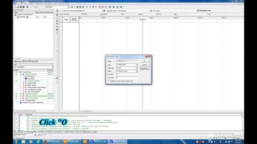Select the selection pointer tool in waveform toolbar
The image size is (257, 144).
pyautogui.click(x=57, y=18)
